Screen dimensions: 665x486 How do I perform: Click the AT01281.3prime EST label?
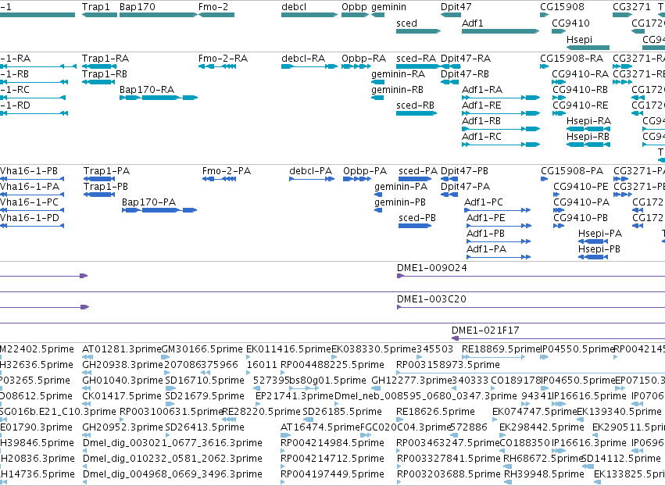coord(122,349)
